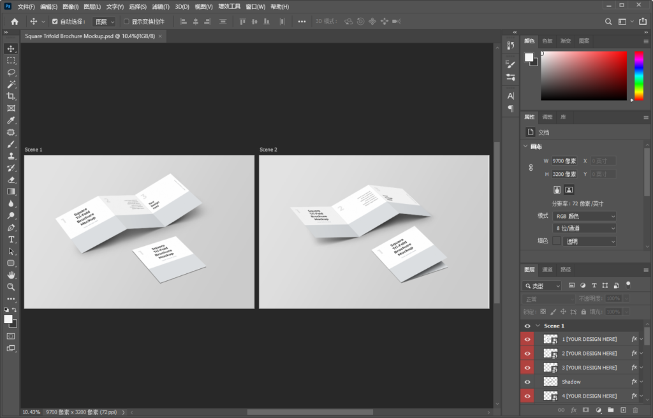Open Character panel icon
This screenshot has height=418, width=653.
click(x=511, y=96)
